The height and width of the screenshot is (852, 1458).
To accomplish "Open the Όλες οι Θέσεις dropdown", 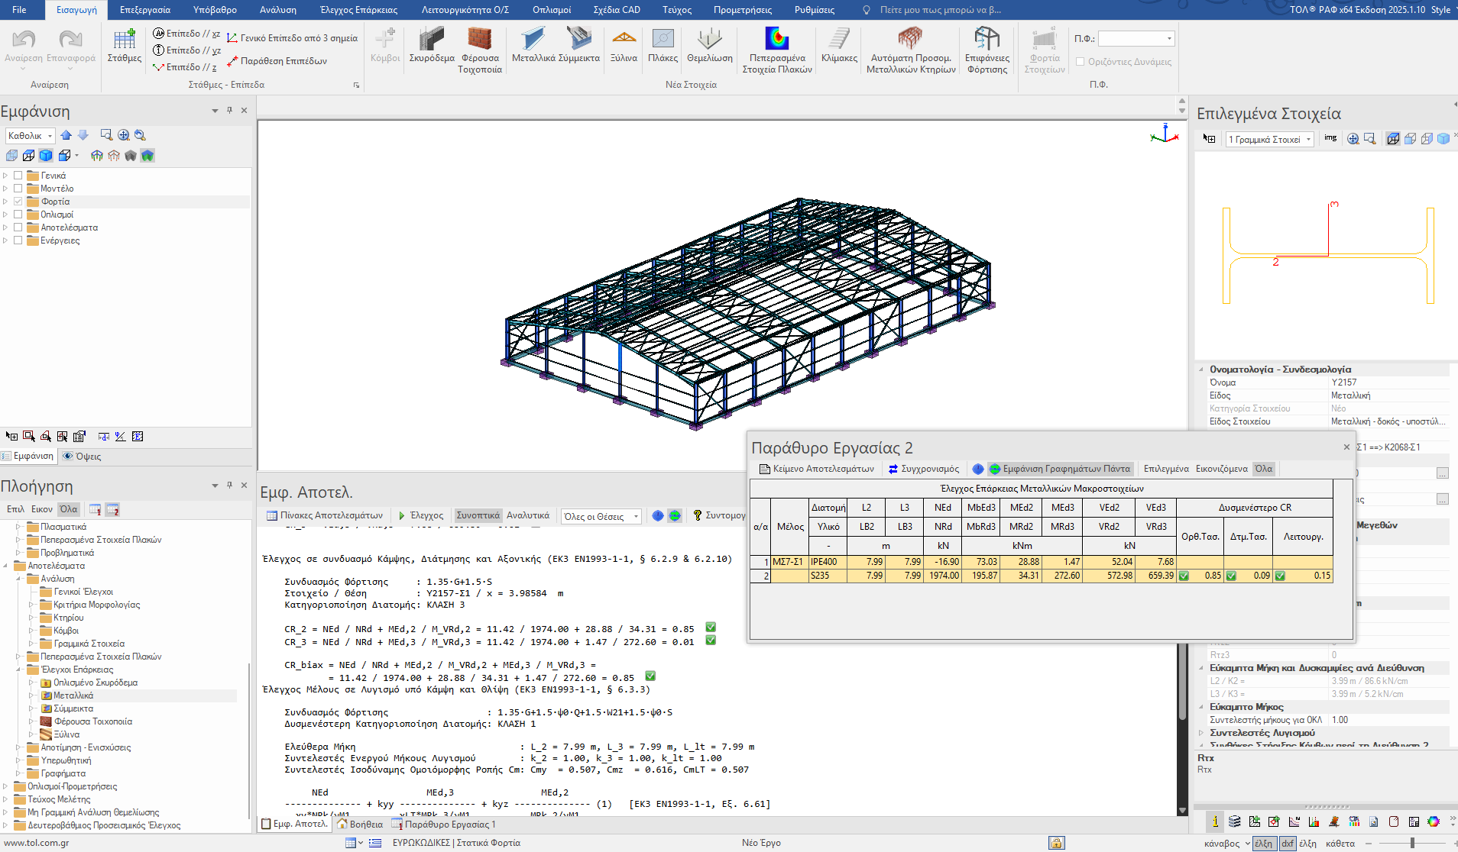I will pyautogui.click(x=601, y=517).
